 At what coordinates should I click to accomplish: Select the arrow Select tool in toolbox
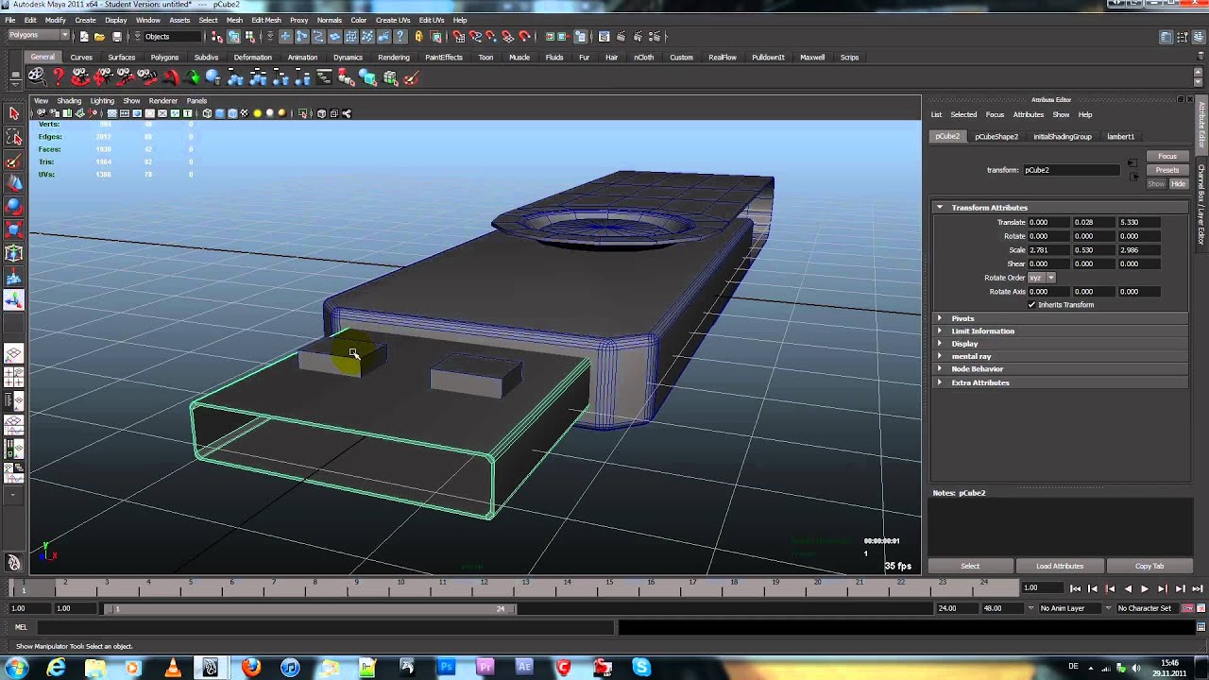coord(14,114)
